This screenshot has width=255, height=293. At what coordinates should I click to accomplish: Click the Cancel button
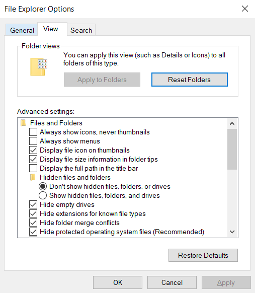[x=172, y=282]
